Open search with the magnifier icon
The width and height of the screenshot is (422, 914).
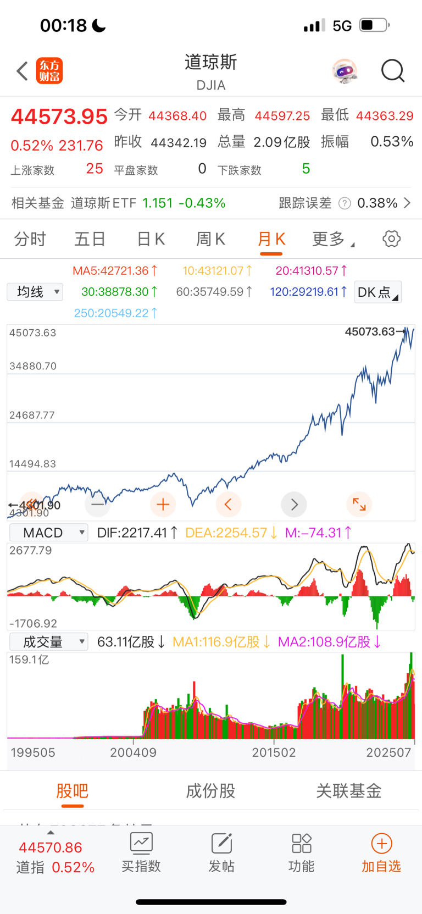[393, 71]
